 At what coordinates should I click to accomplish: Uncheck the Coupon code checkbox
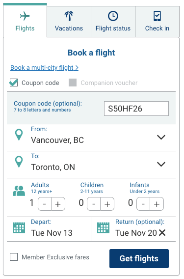click(14, 83)
